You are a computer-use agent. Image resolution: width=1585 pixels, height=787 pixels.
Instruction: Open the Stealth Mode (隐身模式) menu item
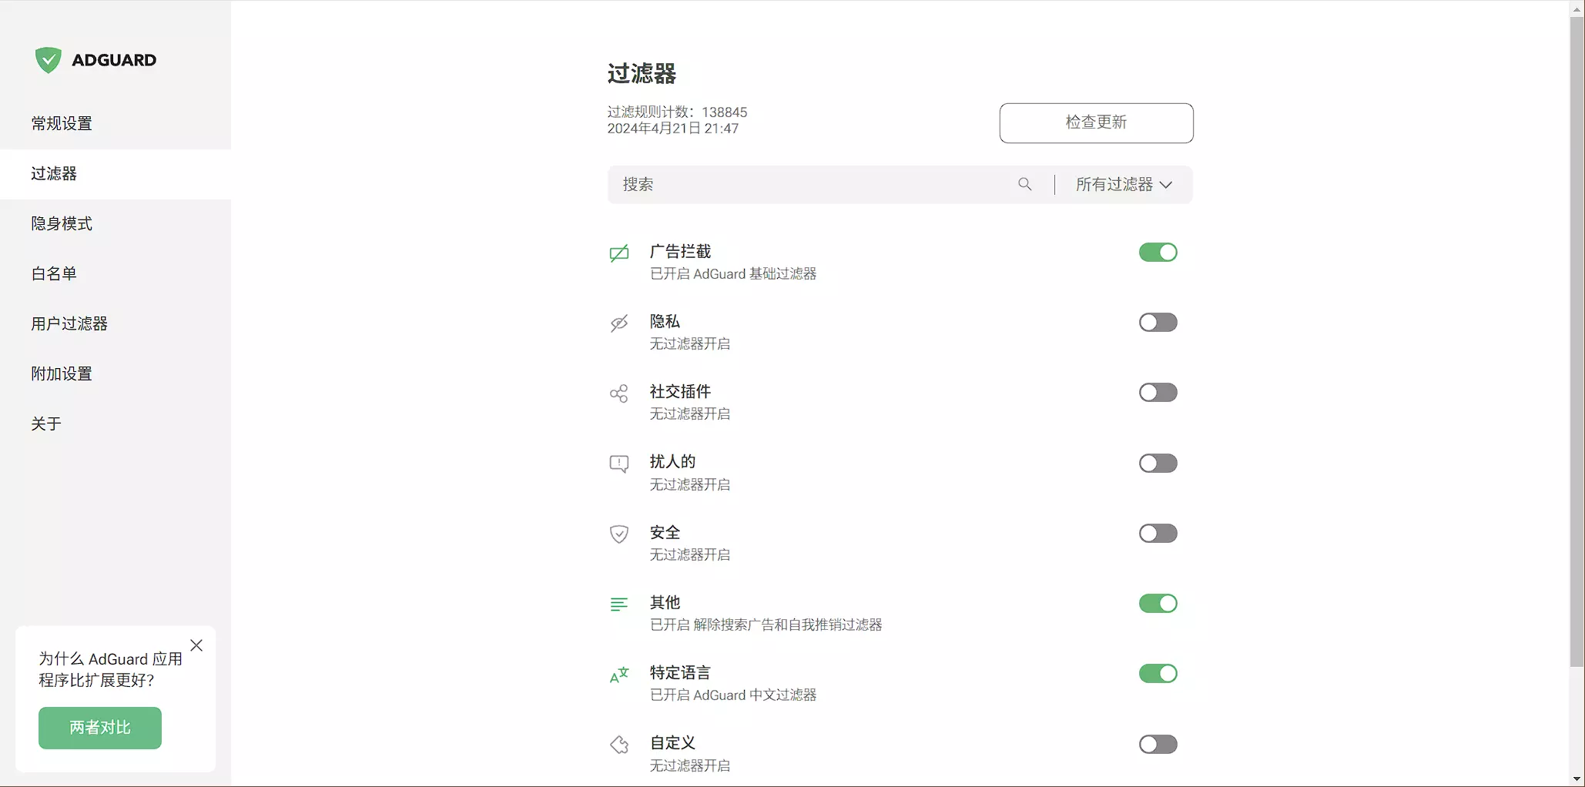62,224
